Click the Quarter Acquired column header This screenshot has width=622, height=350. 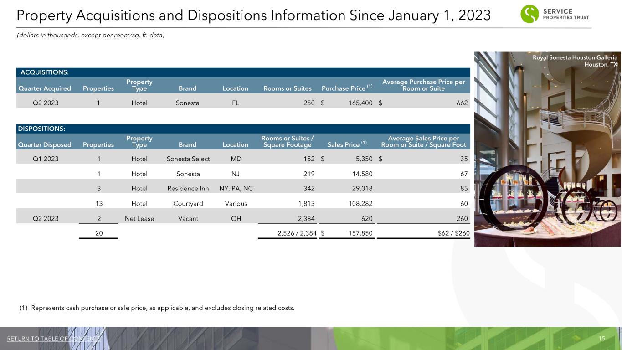(x=45, y=88)
